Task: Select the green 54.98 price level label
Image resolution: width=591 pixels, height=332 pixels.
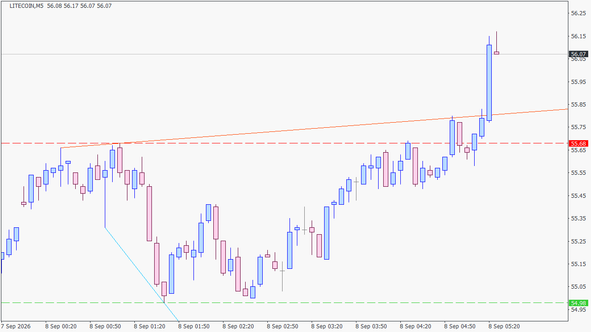Action: click(579, 303)
